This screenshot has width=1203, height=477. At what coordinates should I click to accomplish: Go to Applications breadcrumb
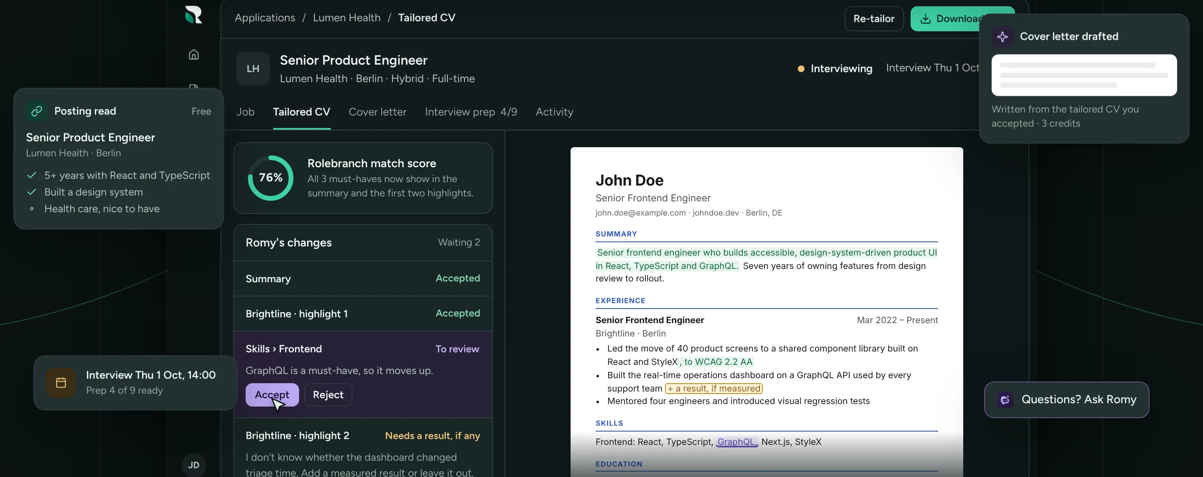265,18
